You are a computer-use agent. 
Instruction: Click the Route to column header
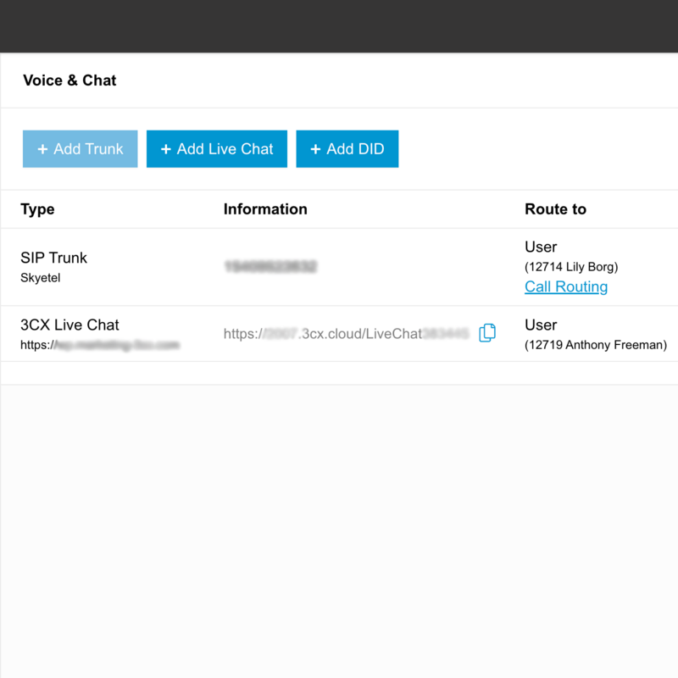[x=555, y=209]
